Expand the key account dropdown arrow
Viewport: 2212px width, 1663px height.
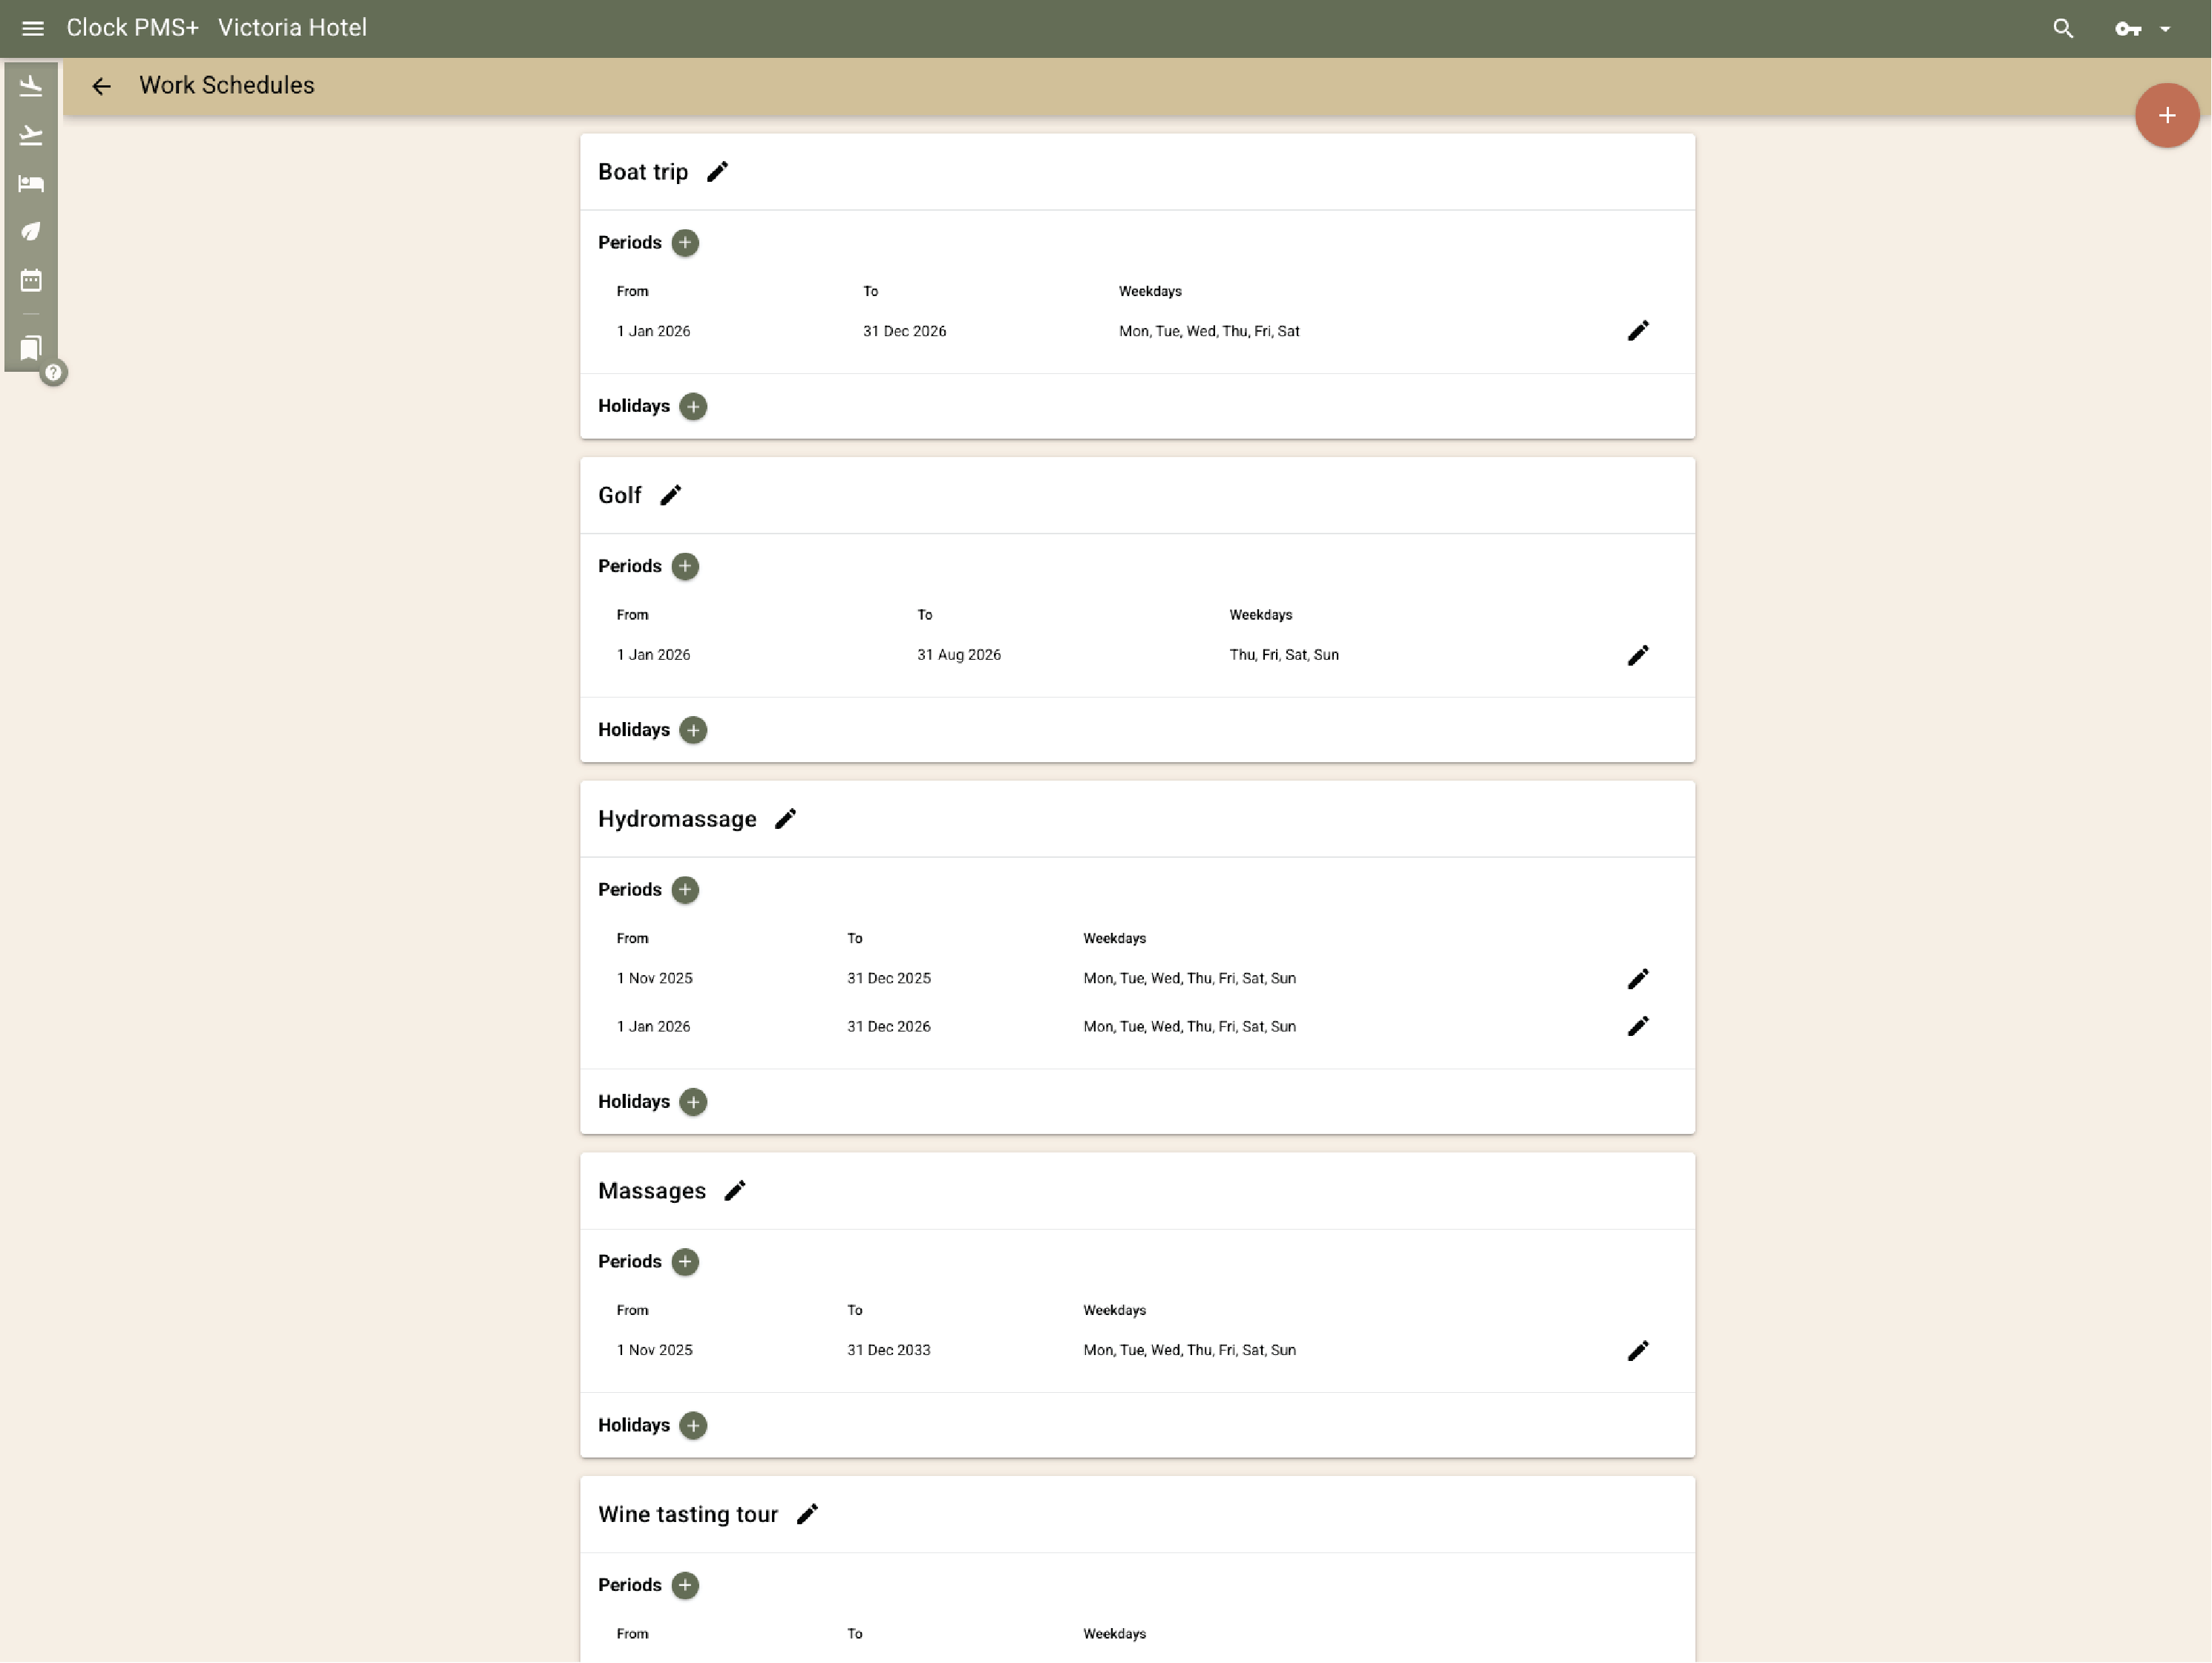[2165, 29]
